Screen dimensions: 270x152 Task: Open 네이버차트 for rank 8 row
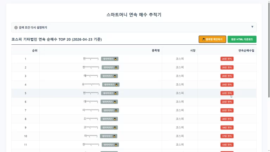pyautogui.click(x=109, y=119)
